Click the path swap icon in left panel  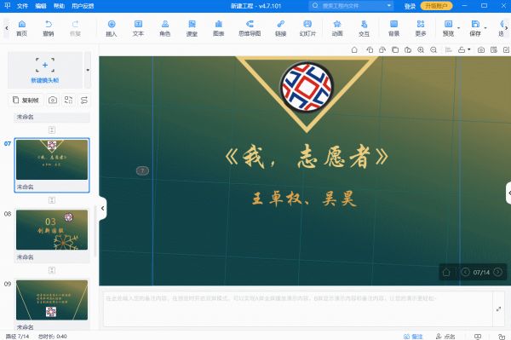84,100
